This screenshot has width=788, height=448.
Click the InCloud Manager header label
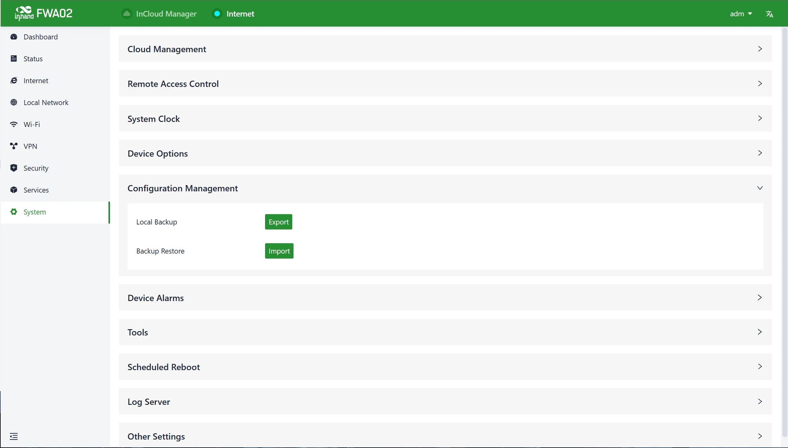click(x=166, y=14)
